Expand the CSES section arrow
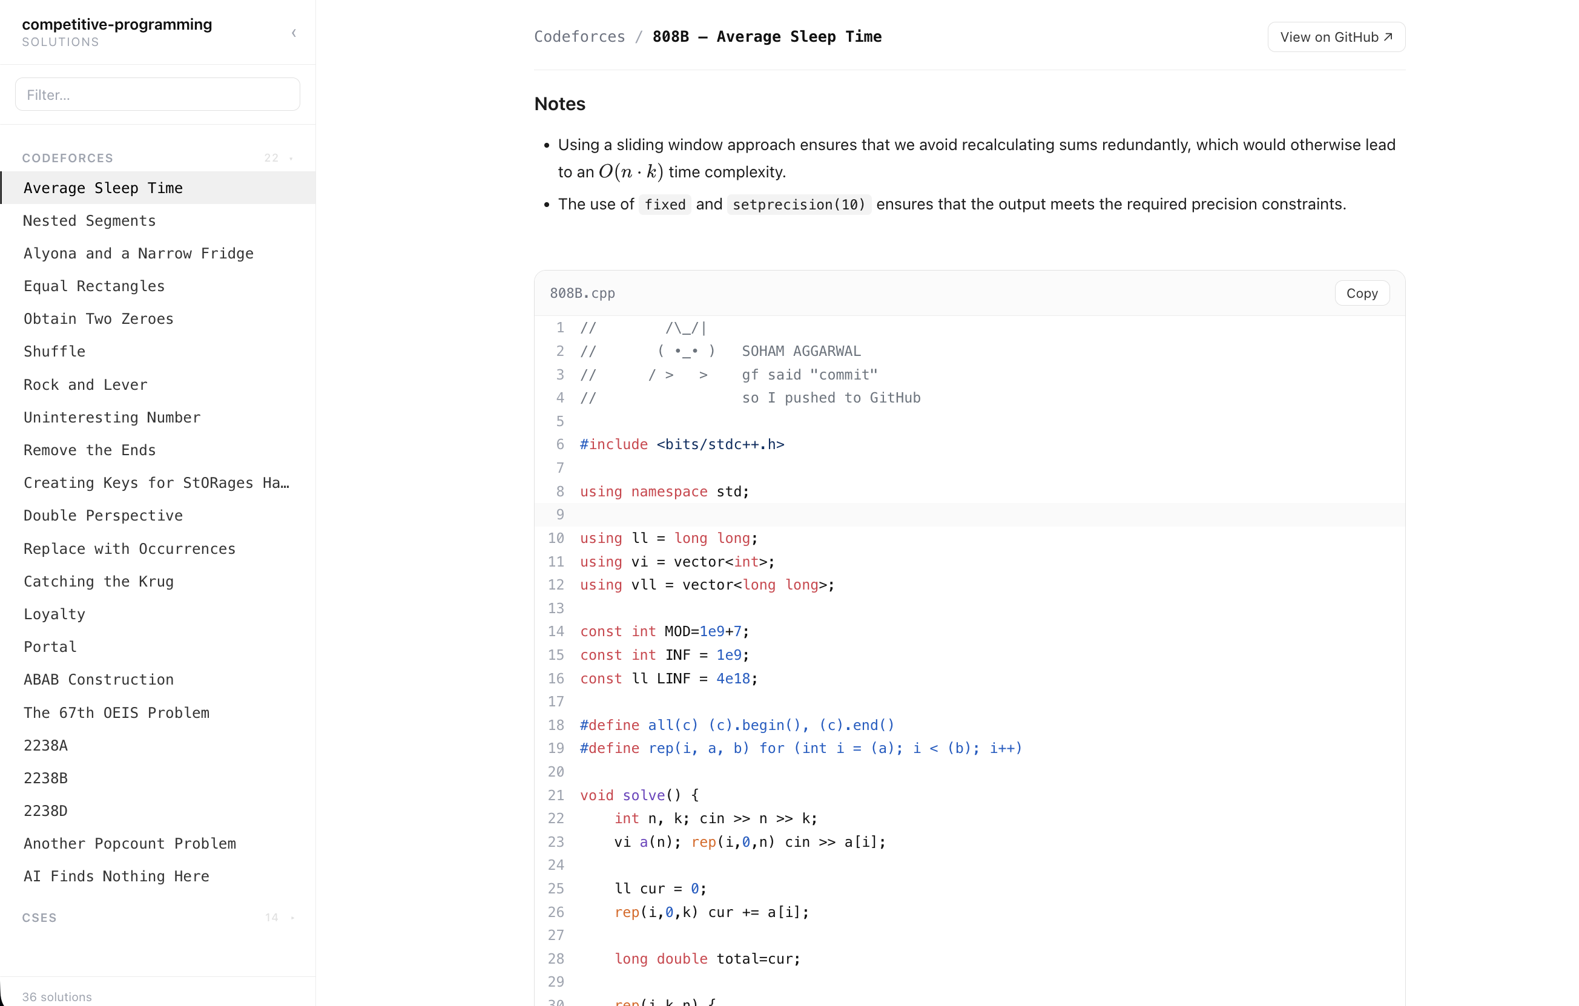The width and height of the screenshot is (1579, 1006). (292, 918)
